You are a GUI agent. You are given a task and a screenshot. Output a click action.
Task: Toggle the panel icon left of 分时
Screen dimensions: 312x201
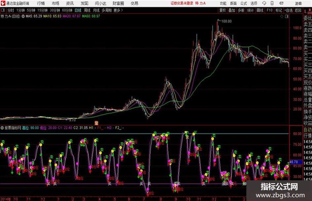(x=3, y=10)
